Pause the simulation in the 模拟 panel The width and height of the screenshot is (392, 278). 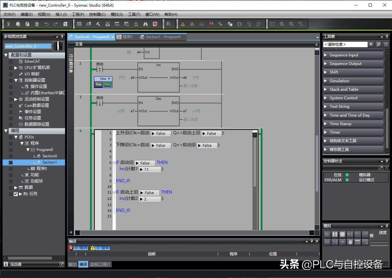335,234
